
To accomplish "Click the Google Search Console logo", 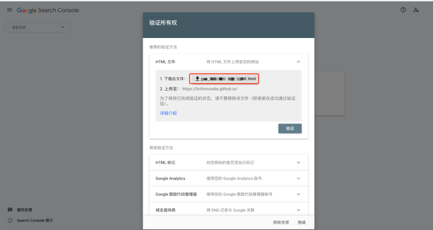I will (x=48, y=10).
